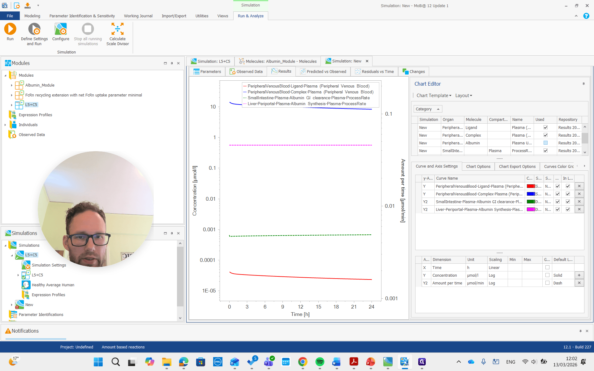Close the Notifications panel
594x371 pixels.
pyautogui.click(x=587, y=331)
